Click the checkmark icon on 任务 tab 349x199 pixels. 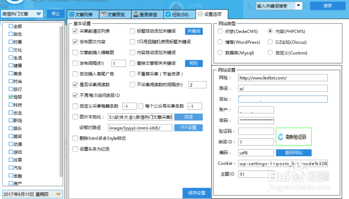pyautogui.click(x=168, y=14)
